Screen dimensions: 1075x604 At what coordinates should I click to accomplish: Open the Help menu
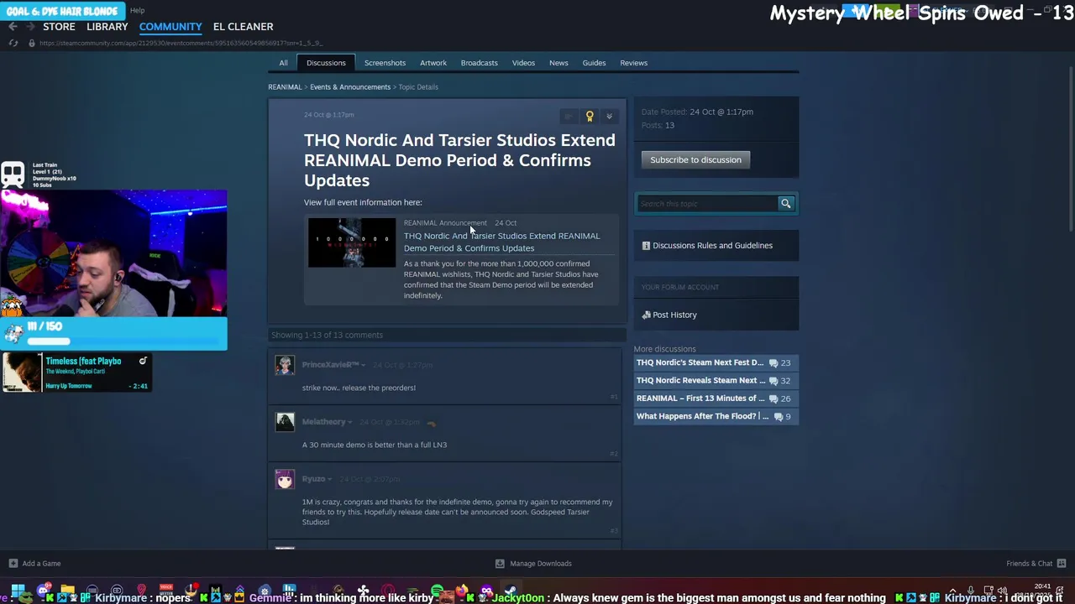(x=137, y=11)
